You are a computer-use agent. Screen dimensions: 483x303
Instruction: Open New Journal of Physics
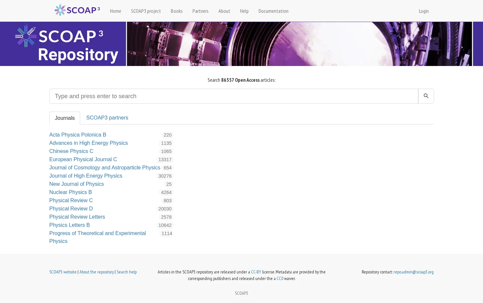(x=77, y=184)
